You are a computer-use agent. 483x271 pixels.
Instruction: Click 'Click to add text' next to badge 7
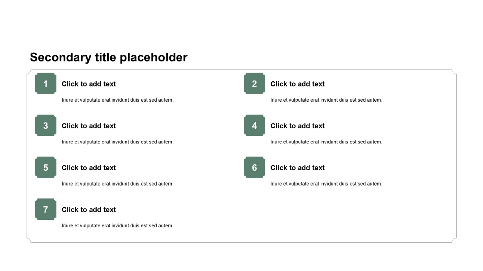(89, 210)
